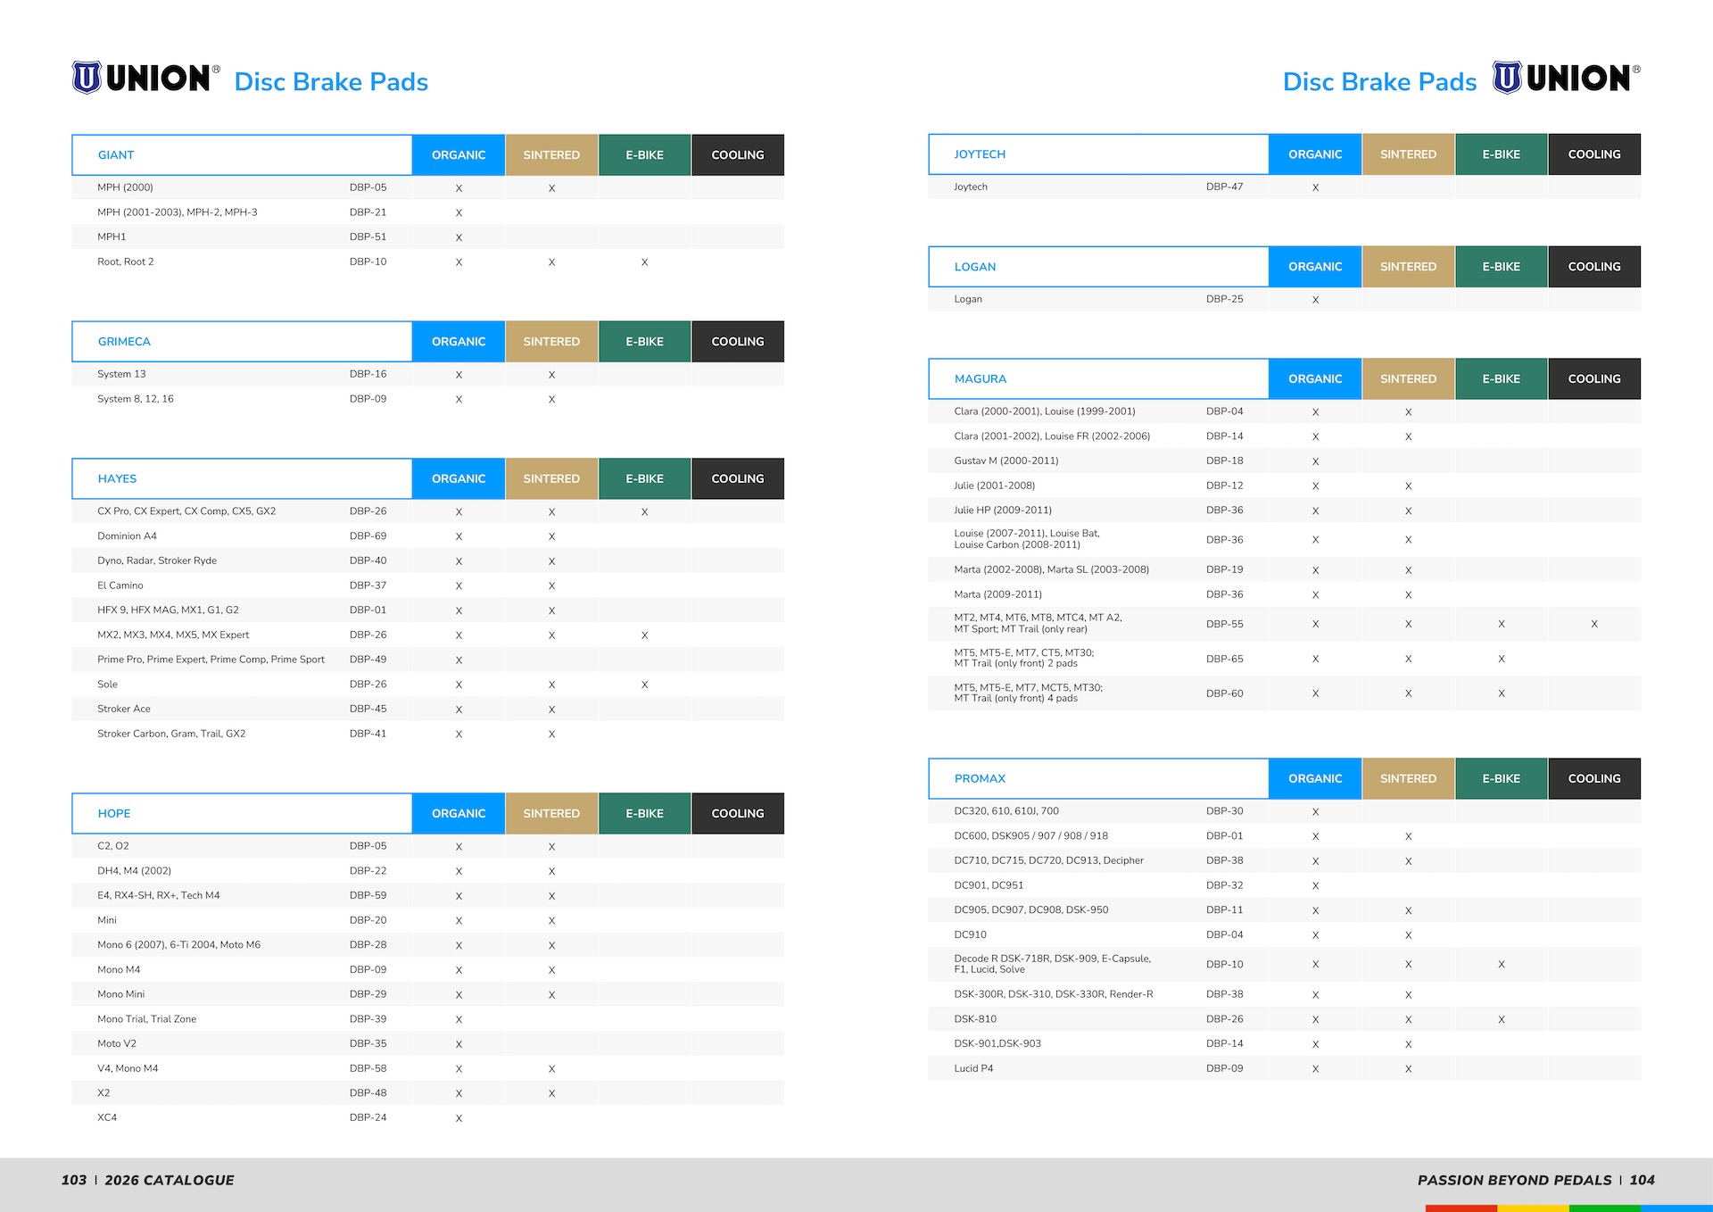Select the "Sole" model name

[107, 685]
